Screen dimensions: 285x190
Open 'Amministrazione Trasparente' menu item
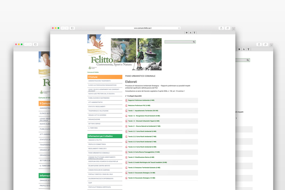(99, 81)
